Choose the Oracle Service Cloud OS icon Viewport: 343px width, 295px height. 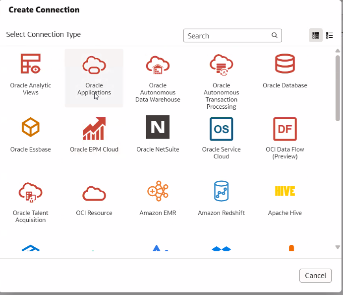(x=222, y=129)
